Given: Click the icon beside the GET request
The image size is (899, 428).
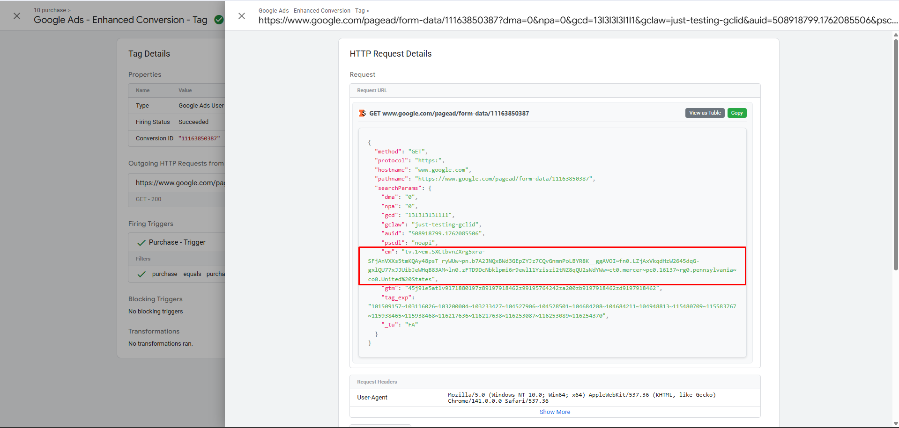Looking at the screenshot, I should [362, 113].
